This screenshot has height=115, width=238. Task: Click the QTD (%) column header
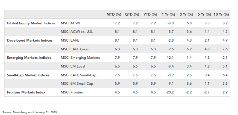tap(132, 14)
